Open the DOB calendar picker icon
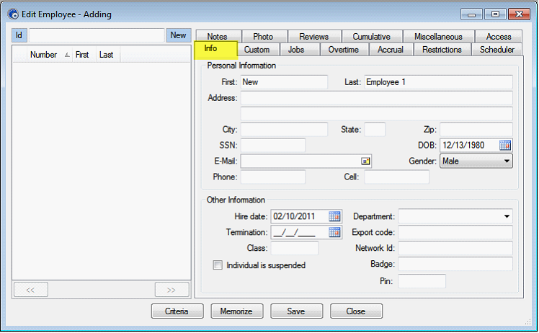The width and height of the screenshot is (539, 333). click(504, 146)
